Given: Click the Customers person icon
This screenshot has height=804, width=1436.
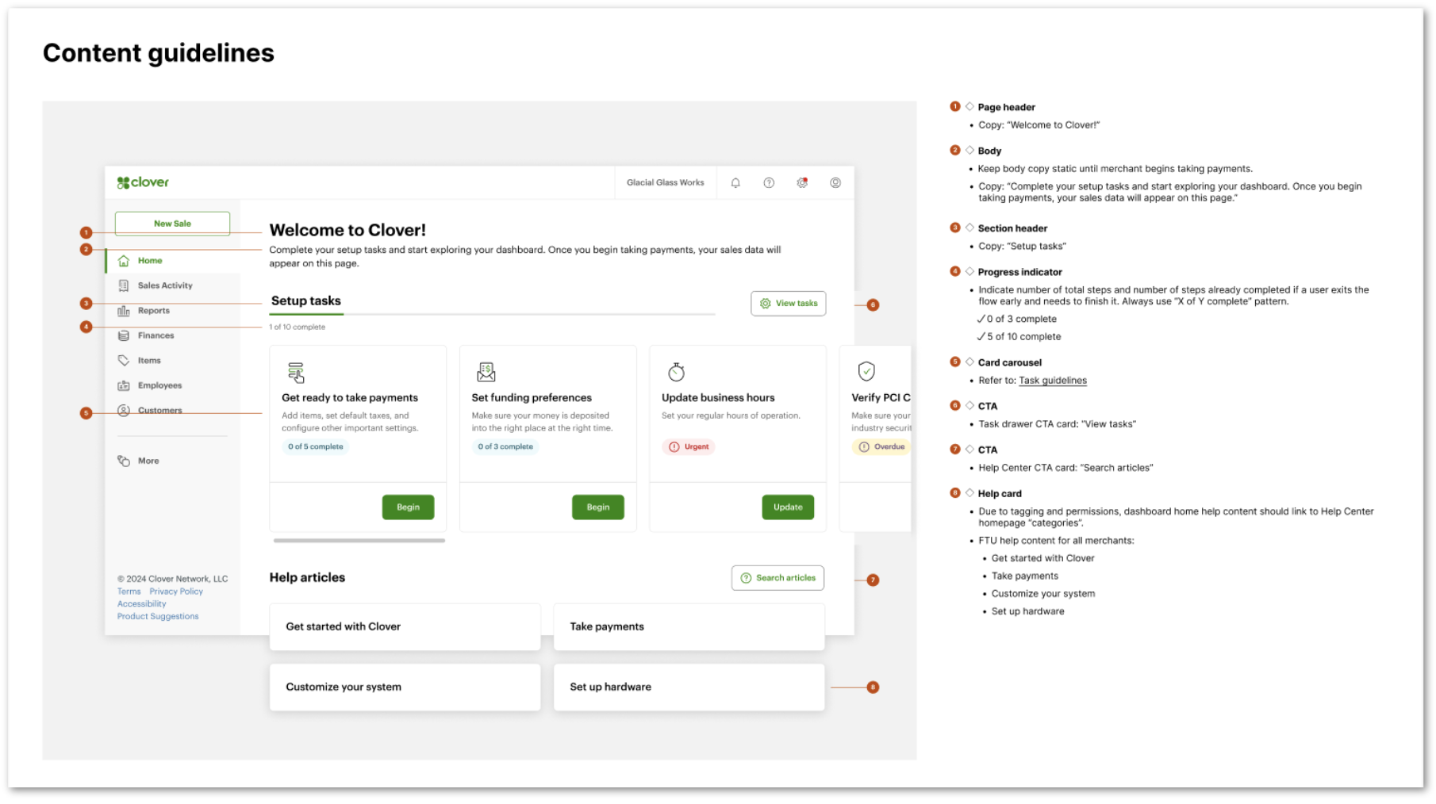Looking at the screenshot, I should [124, 411].
